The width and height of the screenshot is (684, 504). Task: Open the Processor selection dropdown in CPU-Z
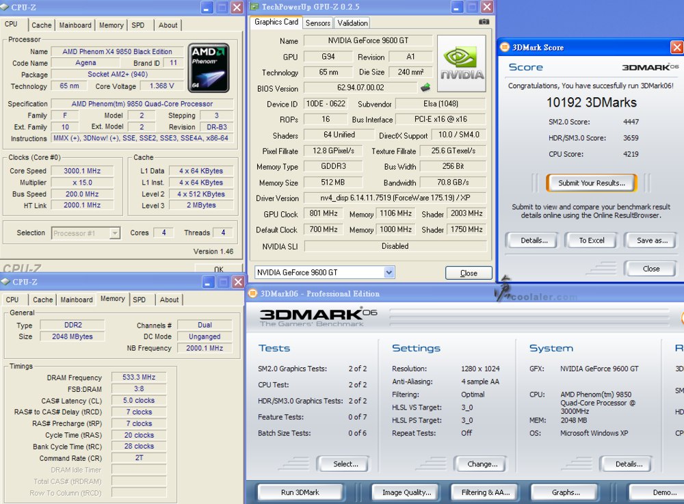[115, 233]
